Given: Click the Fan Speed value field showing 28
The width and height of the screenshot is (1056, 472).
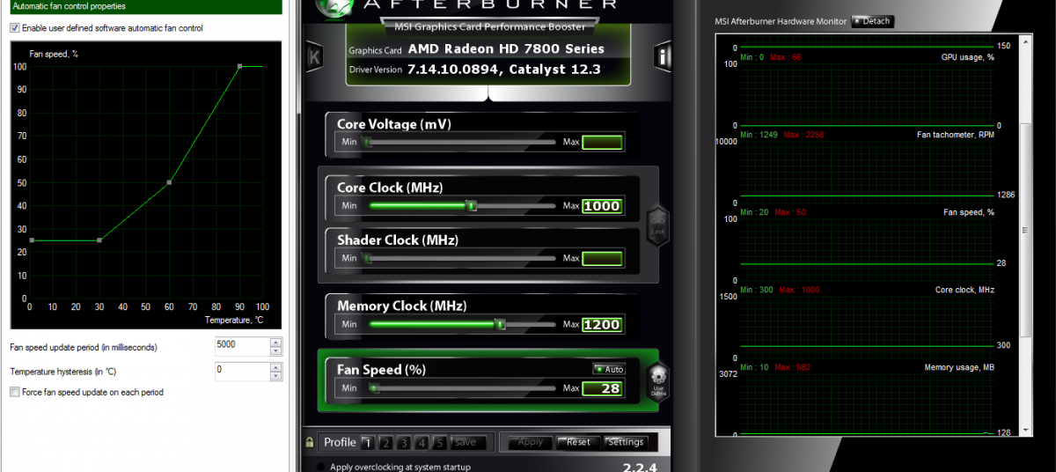Looking at the screenshot, I should [602, 388].
